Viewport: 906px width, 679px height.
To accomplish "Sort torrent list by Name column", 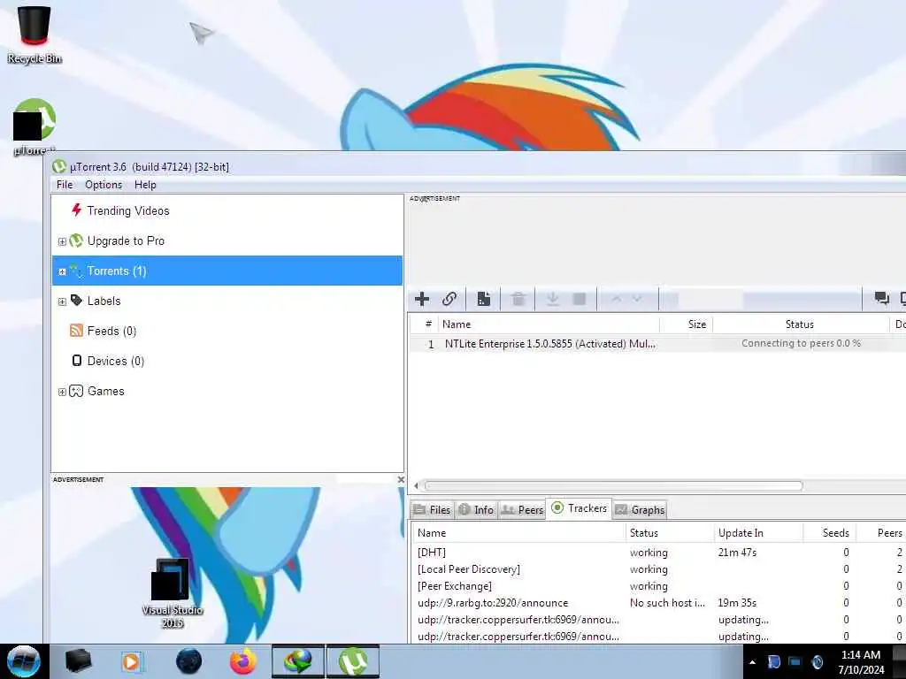I will click(549, 324).
